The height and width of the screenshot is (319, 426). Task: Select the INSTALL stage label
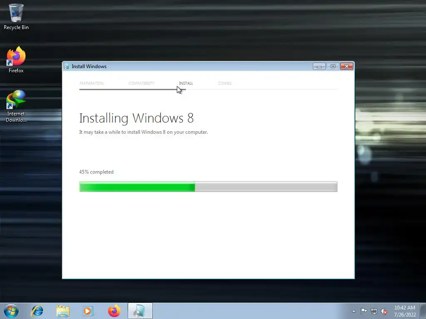(x=186, y=83)
